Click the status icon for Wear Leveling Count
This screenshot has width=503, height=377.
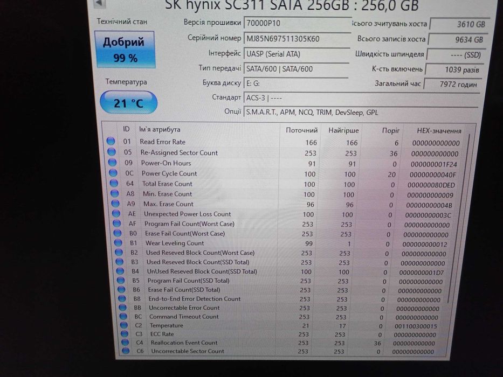(x=118, y=242)
